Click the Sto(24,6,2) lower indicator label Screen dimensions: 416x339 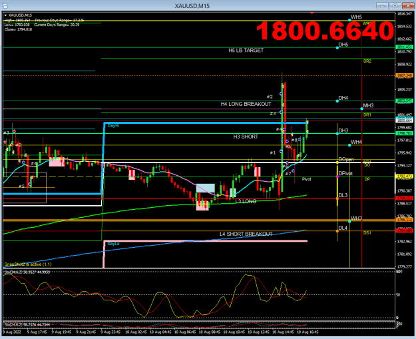(27, 324)
